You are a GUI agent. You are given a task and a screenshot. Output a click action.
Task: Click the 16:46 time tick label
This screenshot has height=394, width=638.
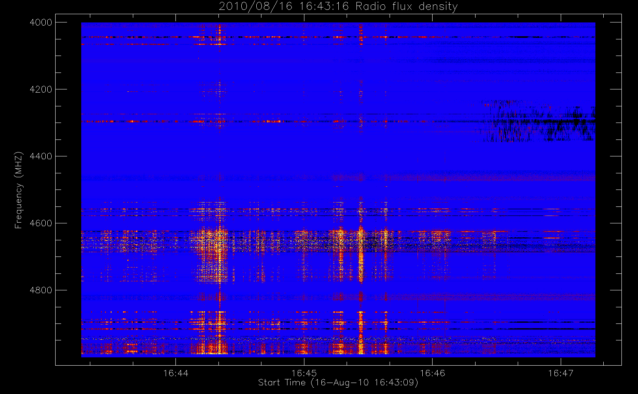click(x=433, y=373)
